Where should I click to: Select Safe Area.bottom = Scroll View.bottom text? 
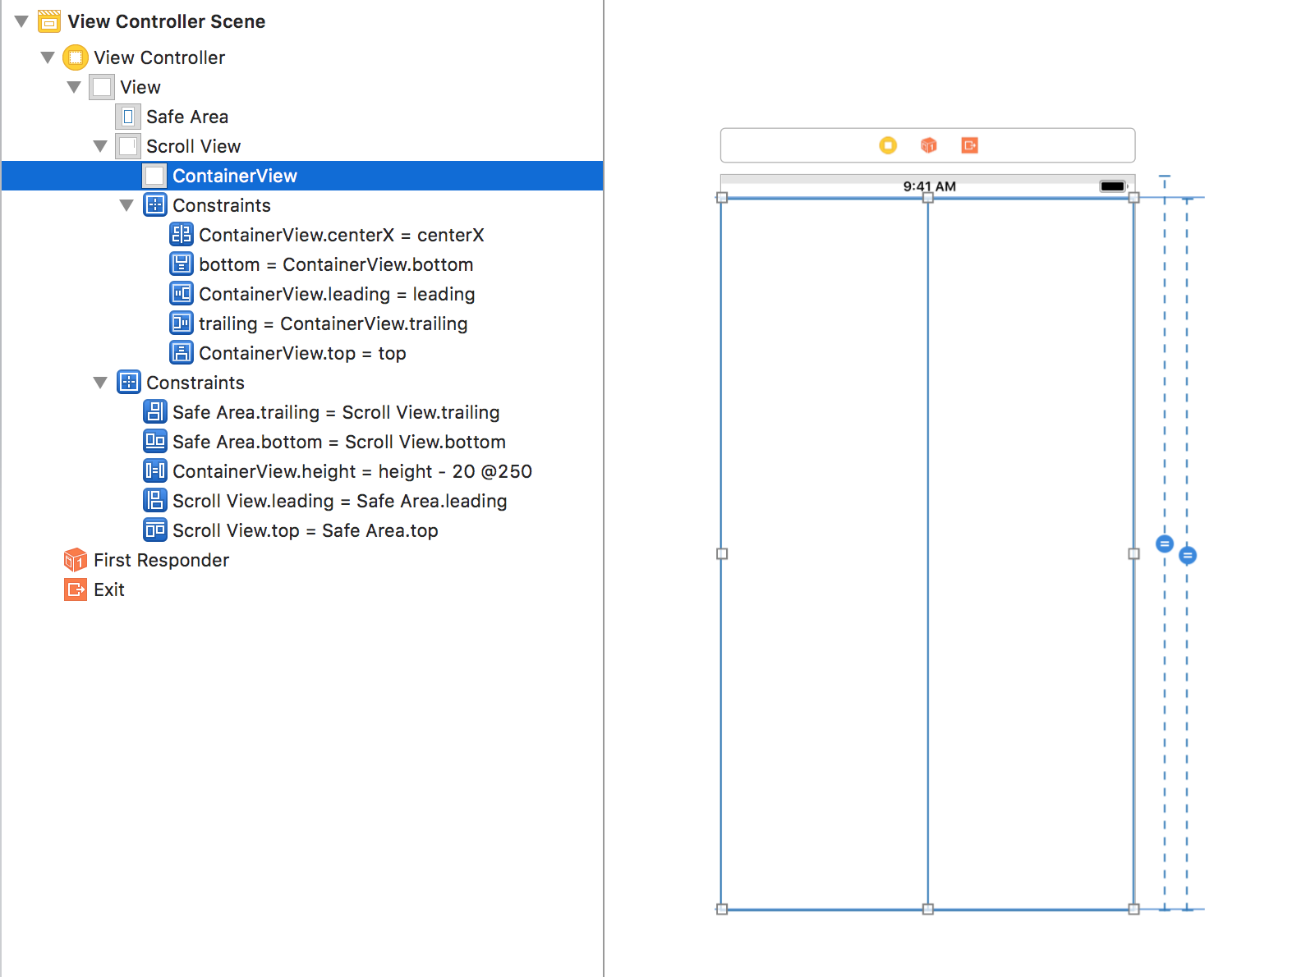(x=339, y=442)
